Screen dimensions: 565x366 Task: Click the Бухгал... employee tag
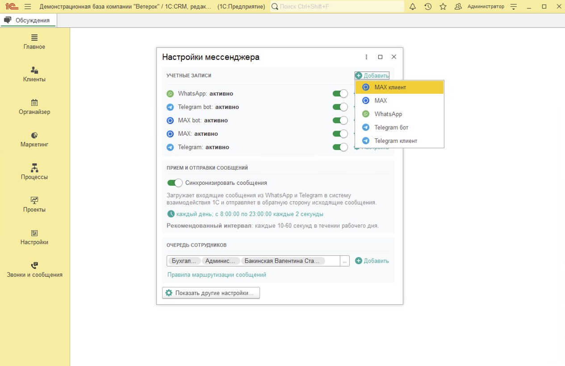(184, 261)
